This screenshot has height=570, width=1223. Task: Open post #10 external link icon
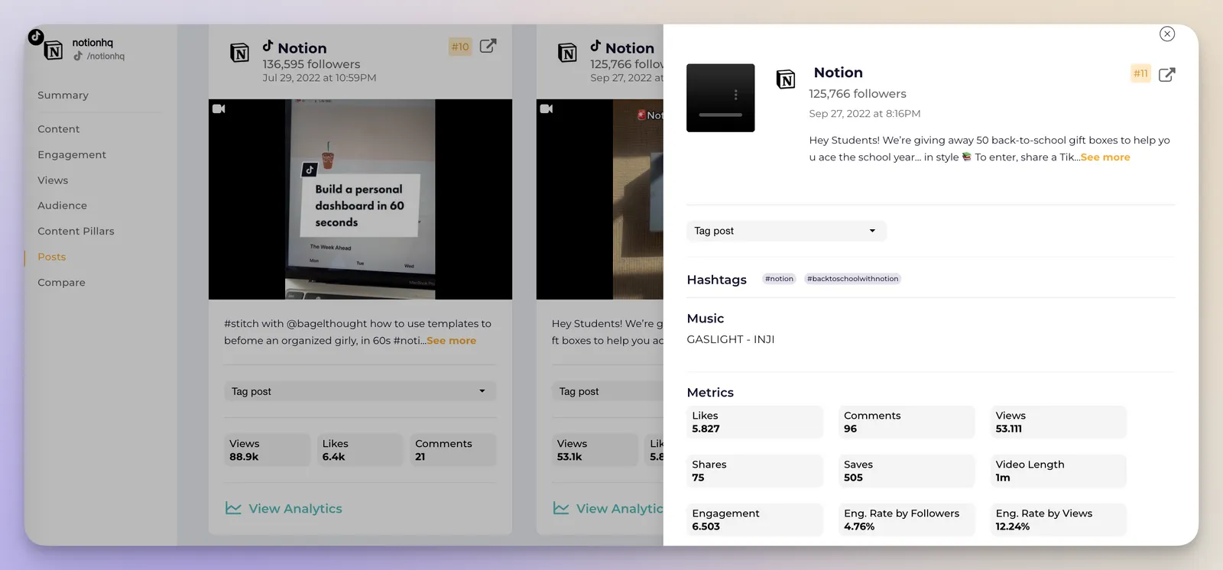pyautogui.click(x=488, y=46)
